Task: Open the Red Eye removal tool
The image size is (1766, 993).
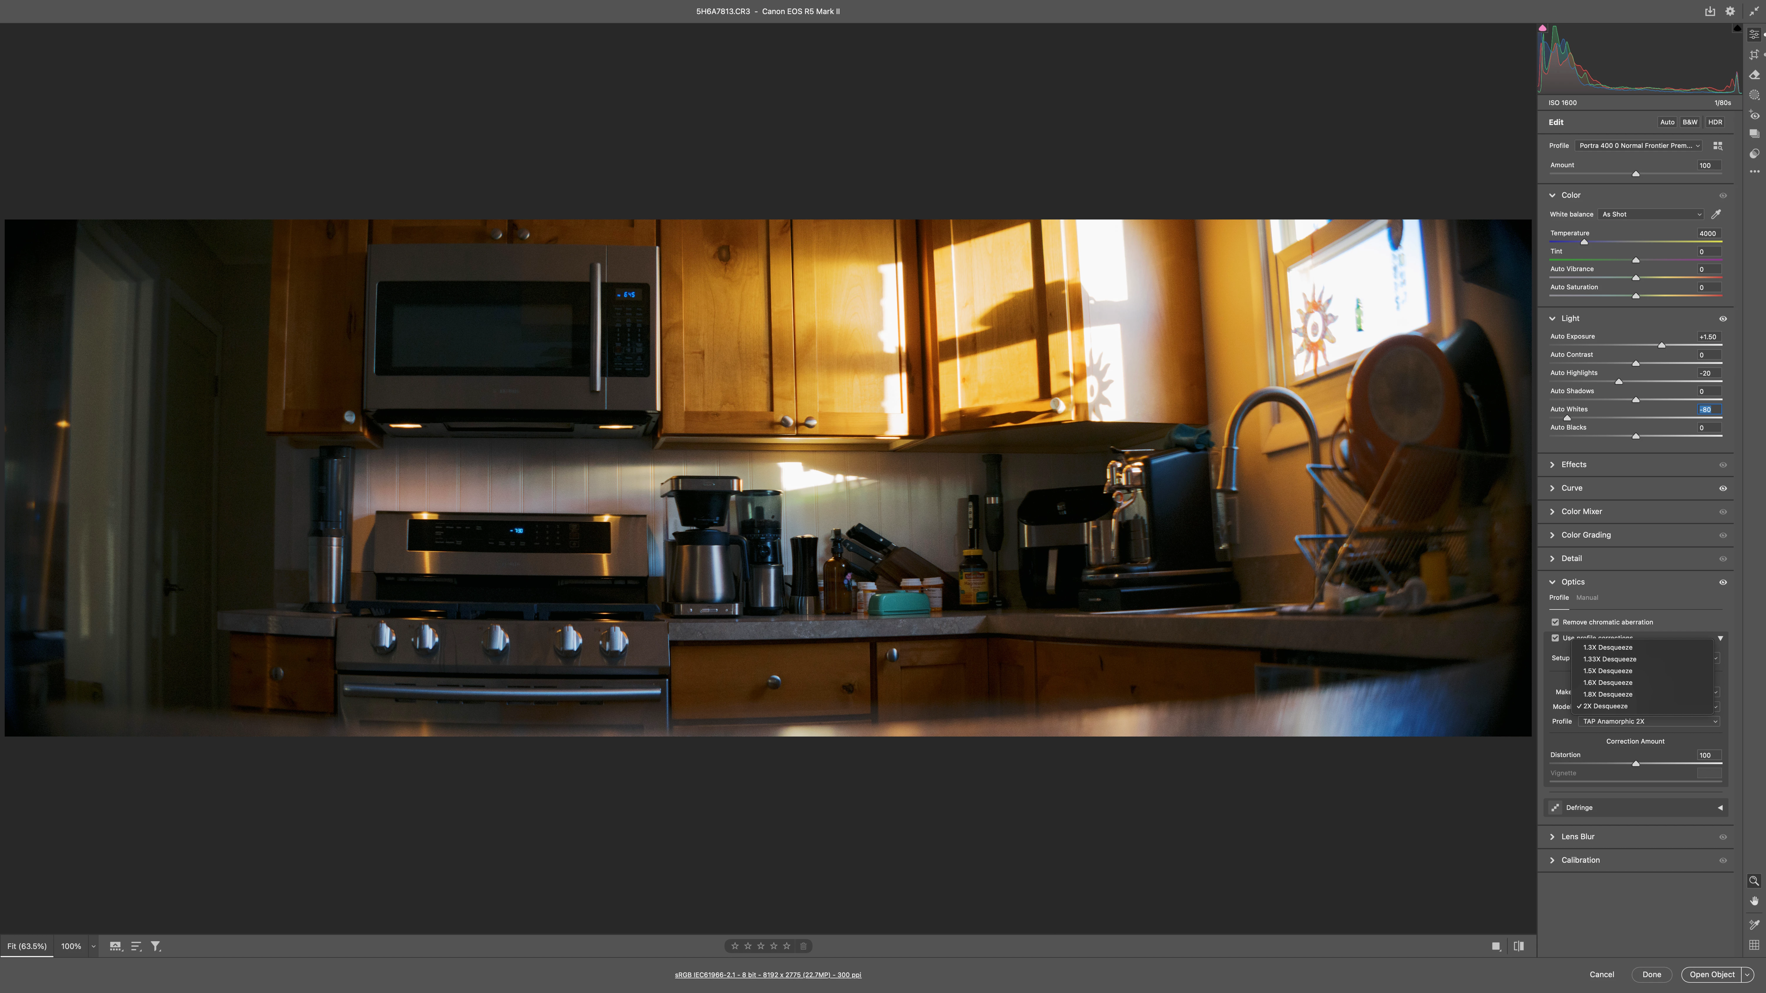Action: [x=1754, y=114]
